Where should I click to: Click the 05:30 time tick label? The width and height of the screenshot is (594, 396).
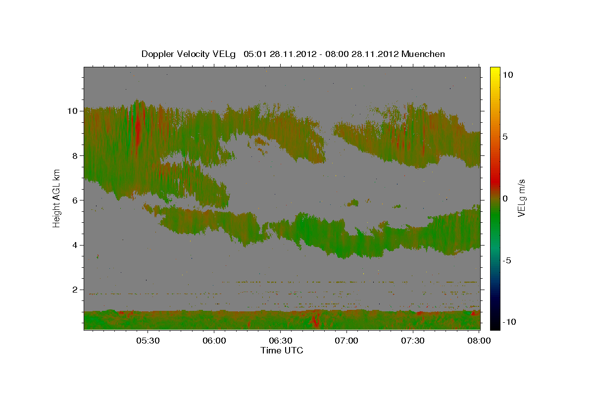(148, 341)
